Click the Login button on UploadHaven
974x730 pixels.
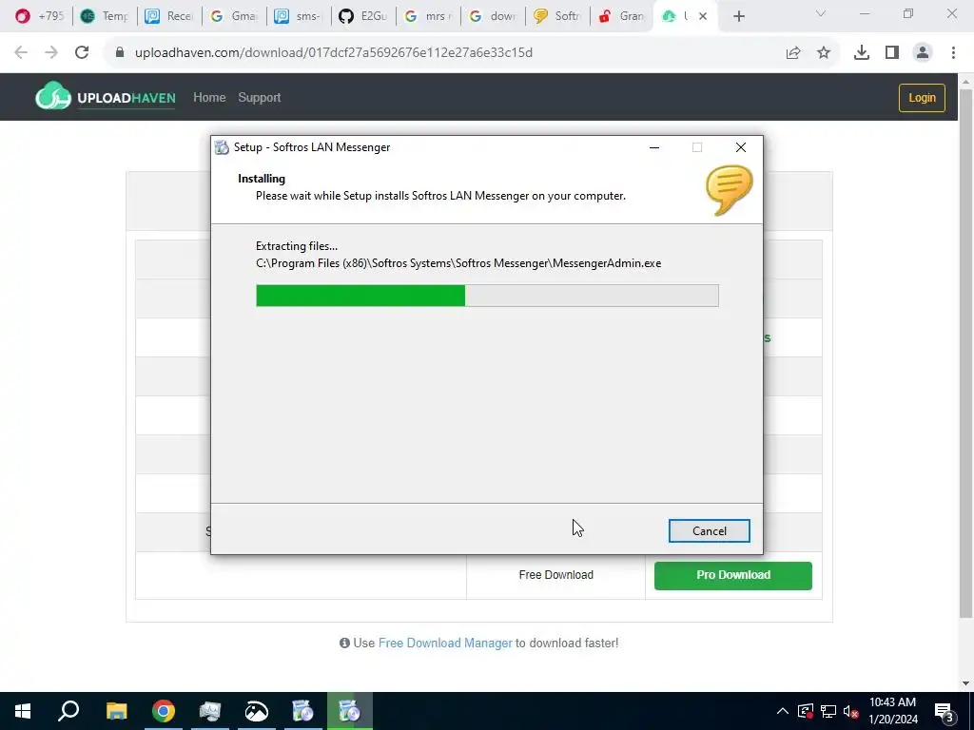pos(922,98)
